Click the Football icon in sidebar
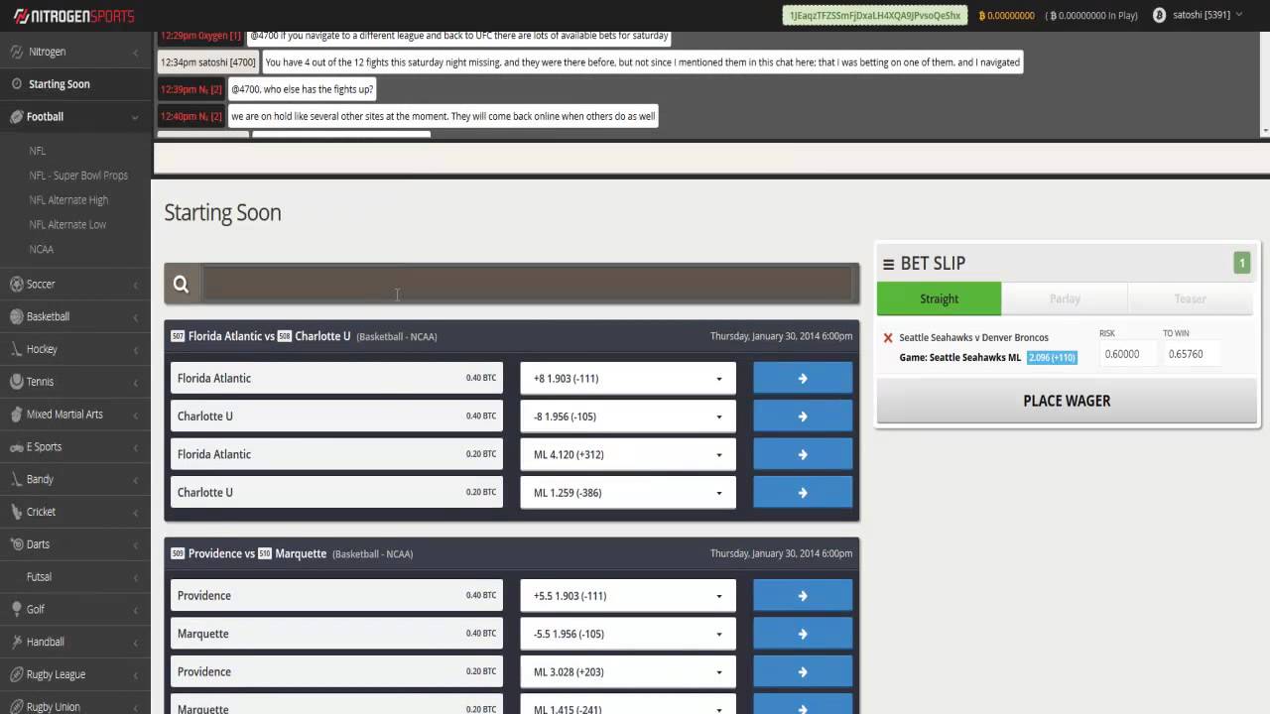The height and width of the screenshot is (714, 1270). [16, 117]
